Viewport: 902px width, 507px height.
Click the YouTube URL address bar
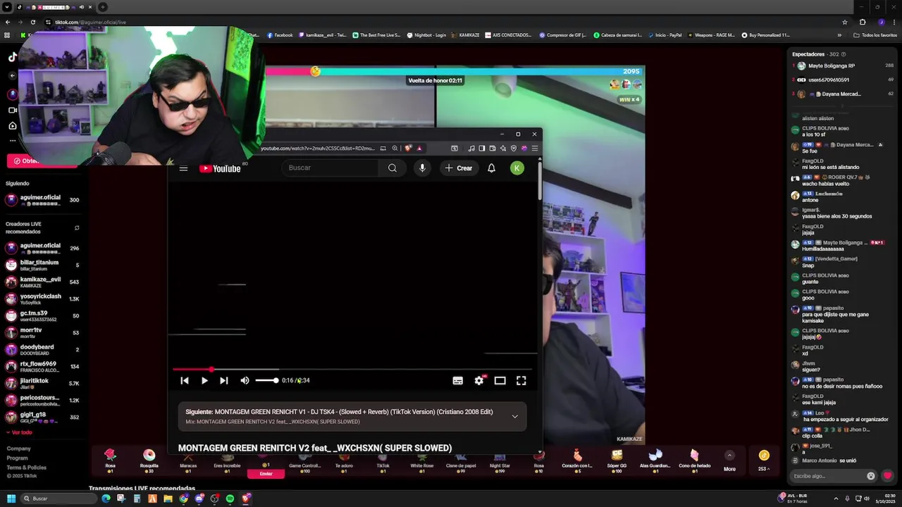pos(317,148)
